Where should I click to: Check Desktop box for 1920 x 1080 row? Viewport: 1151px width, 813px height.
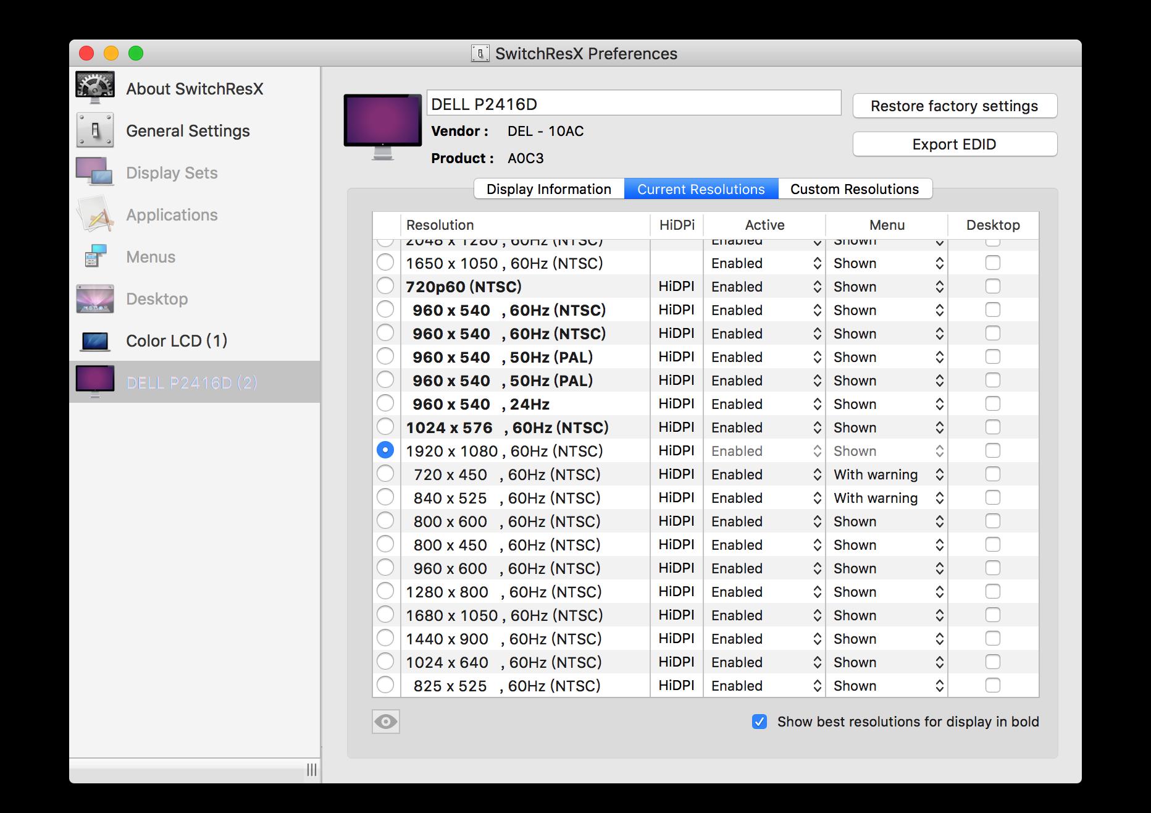[993, 450]
